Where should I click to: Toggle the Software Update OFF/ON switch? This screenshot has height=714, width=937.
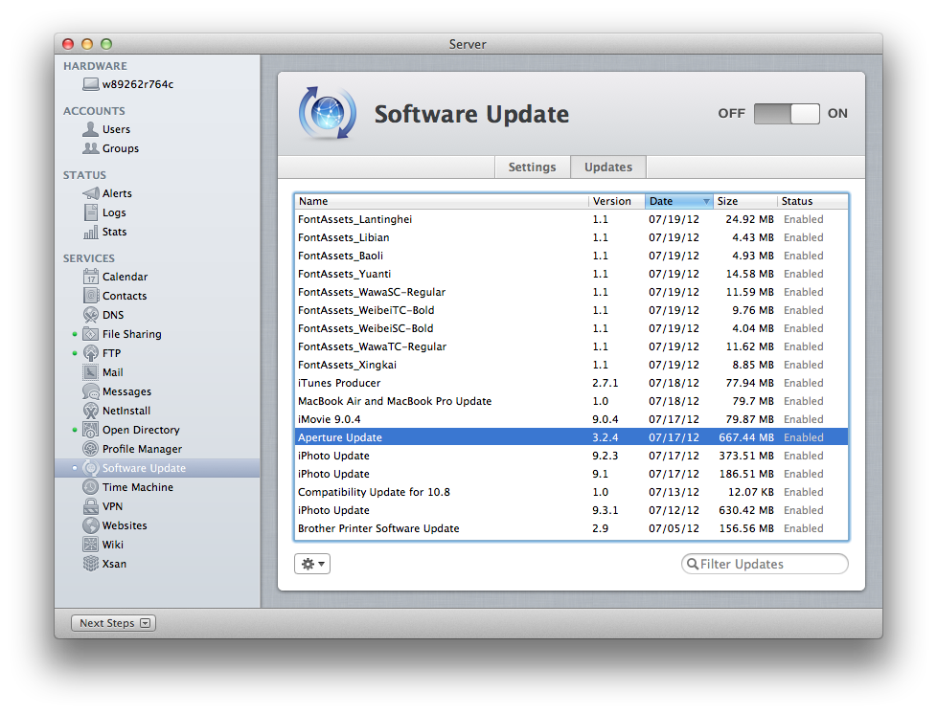pyautogui.click(x=787, y=114)
